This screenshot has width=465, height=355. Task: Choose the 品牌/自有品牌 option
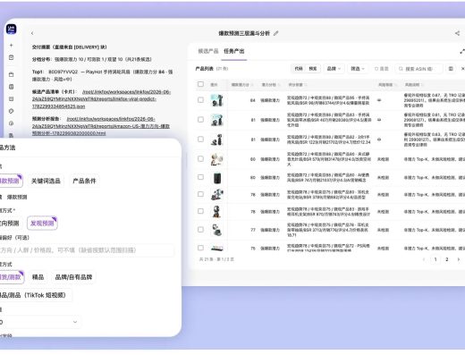73,277
